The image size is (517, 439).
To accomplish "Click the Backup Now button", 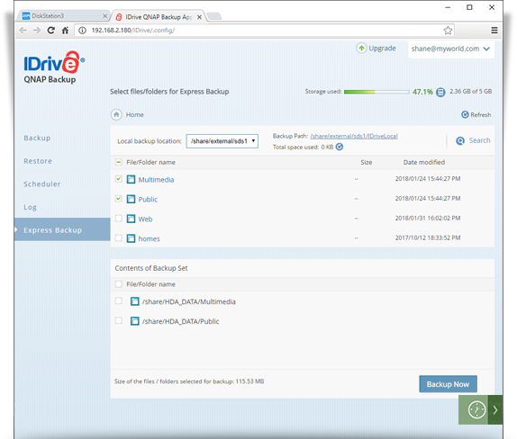I will (x=448, y=384).
